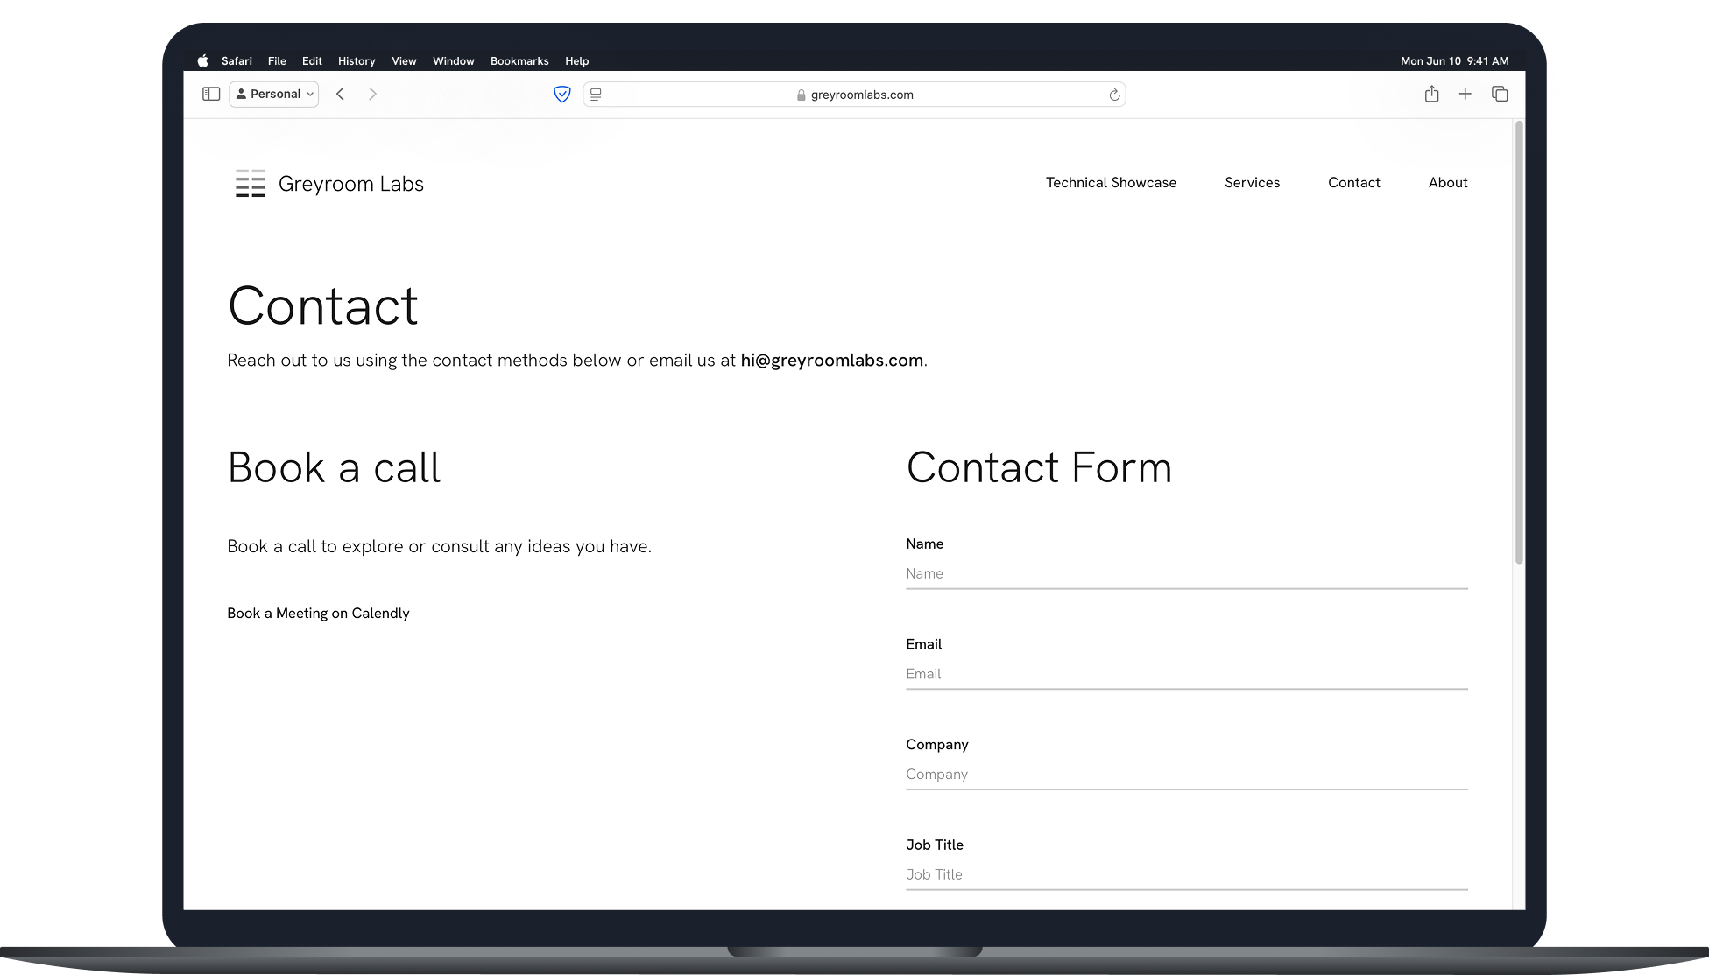1709x975 pixels.
Task: Click the Share icon in toolbar
Action: (1431, 94)
